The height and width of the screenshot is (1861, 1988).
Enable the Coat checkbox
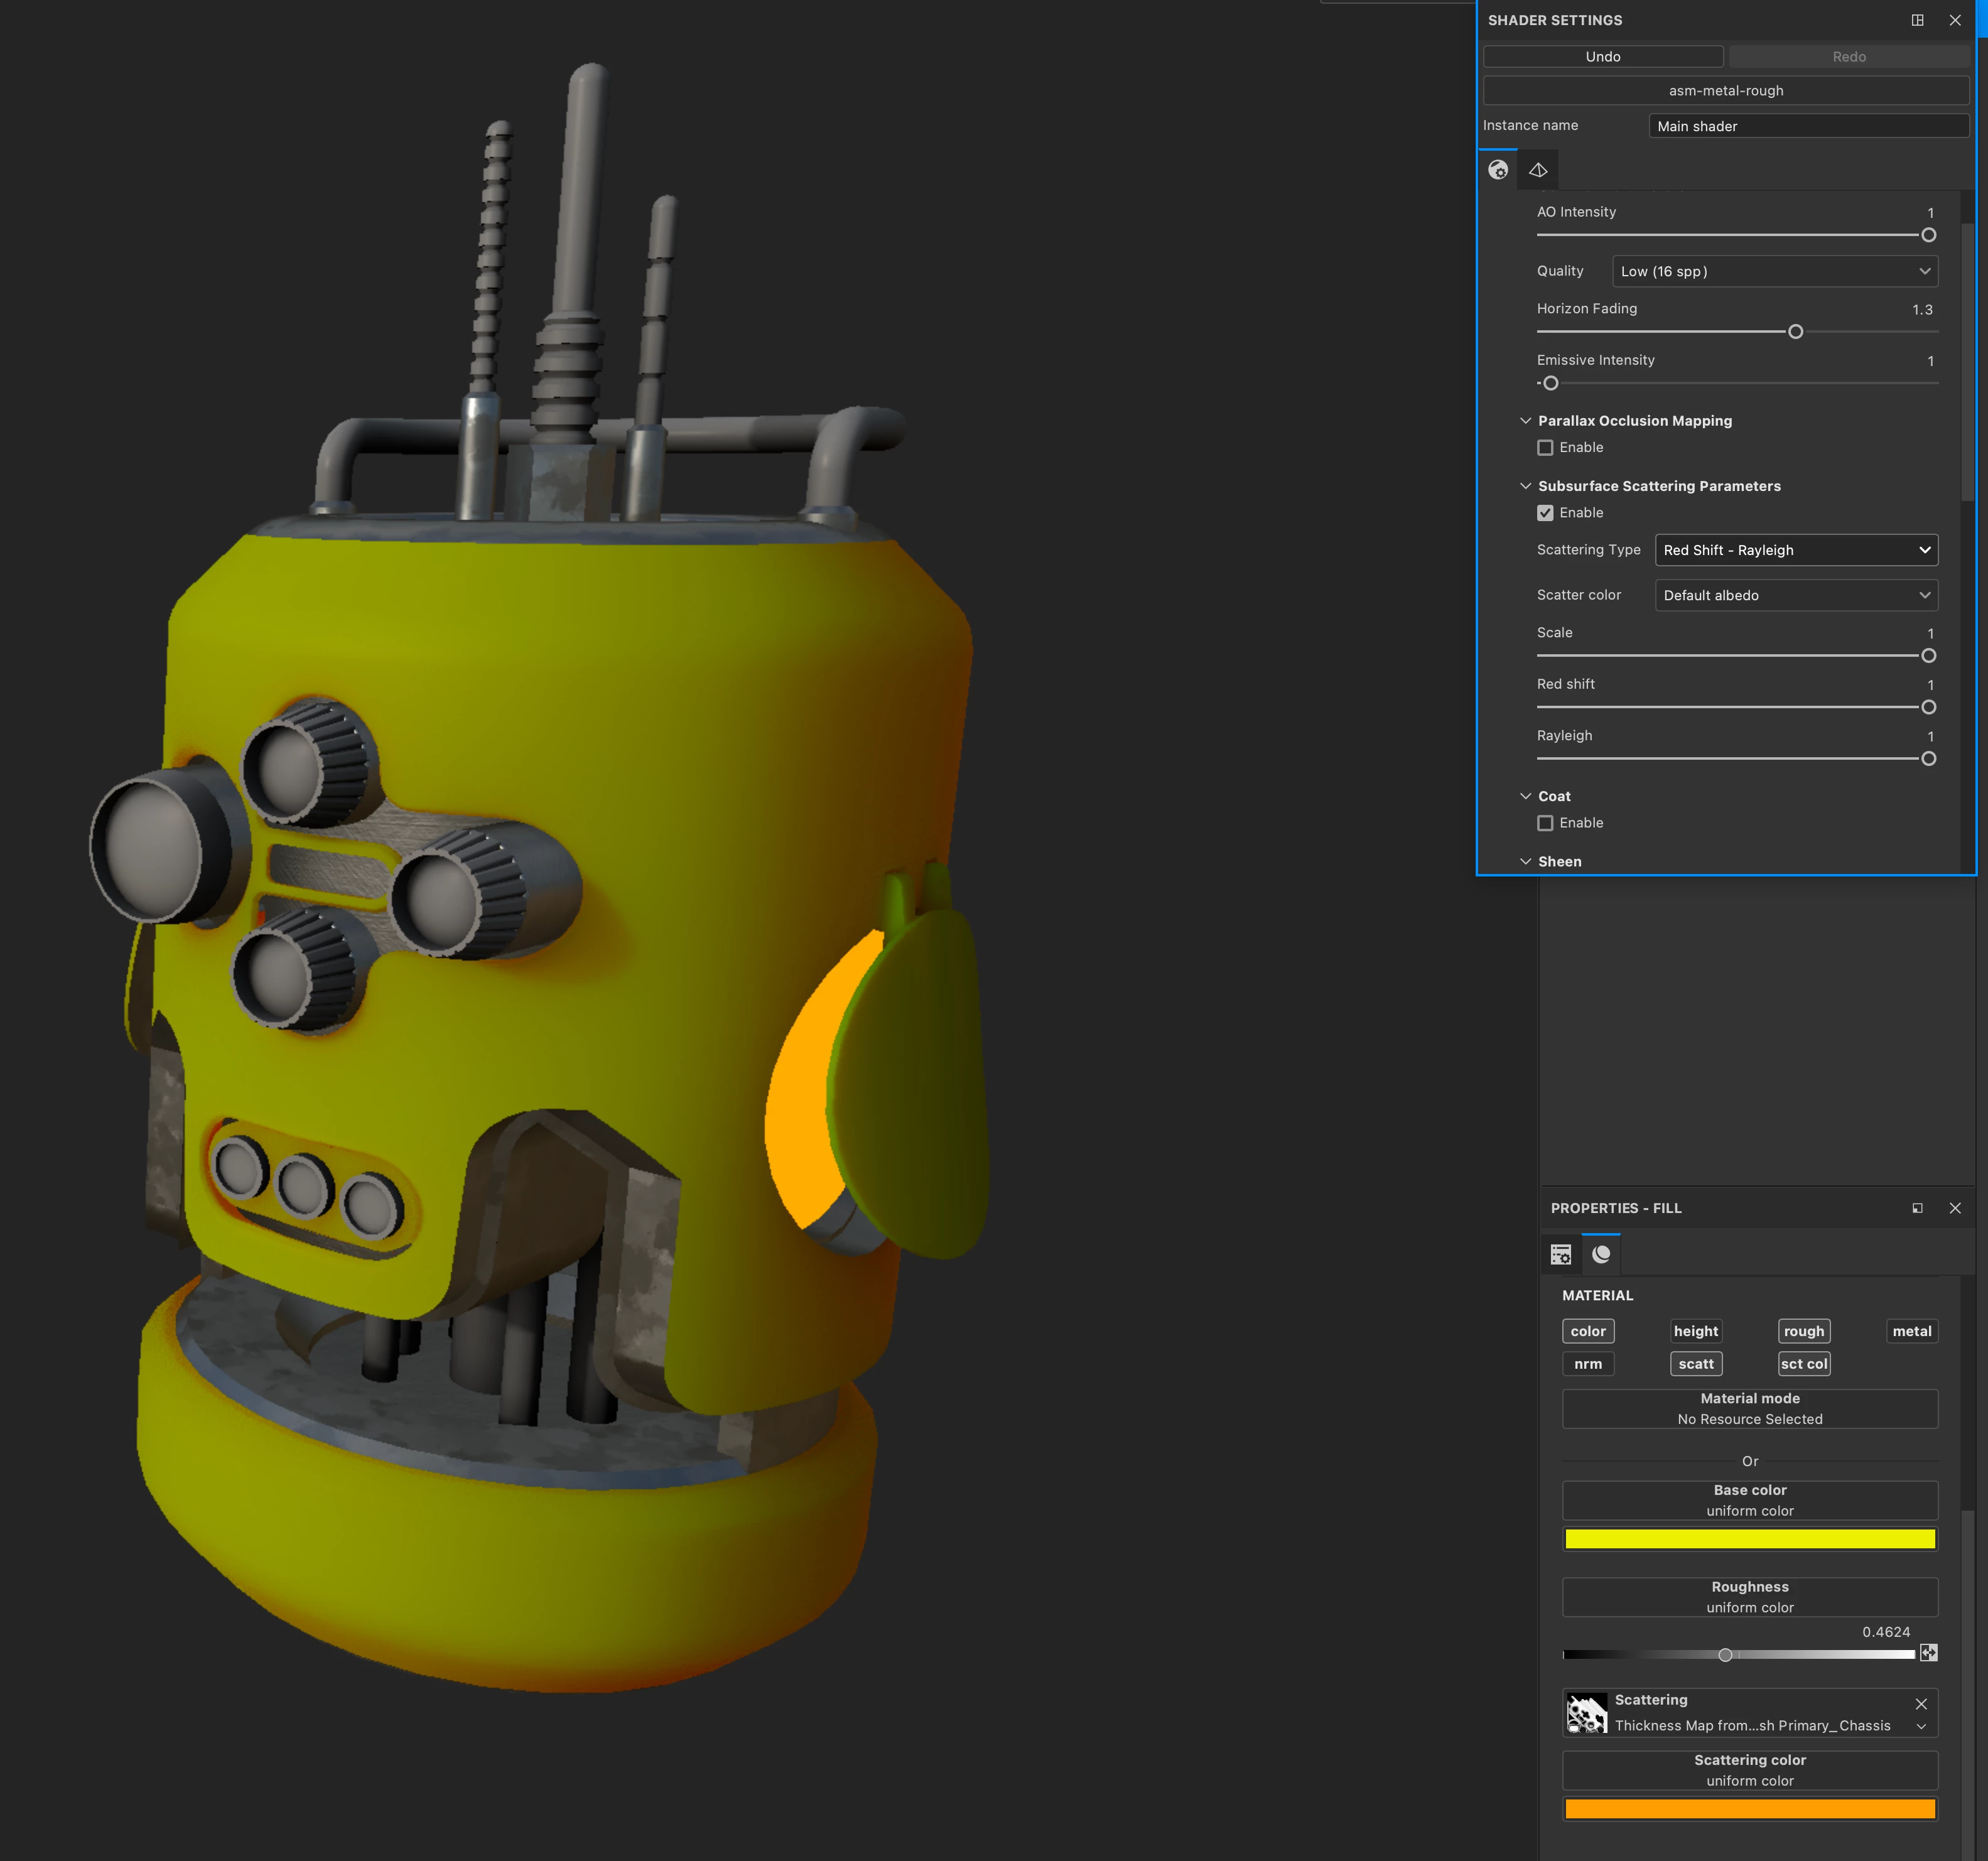(1545, 823)
